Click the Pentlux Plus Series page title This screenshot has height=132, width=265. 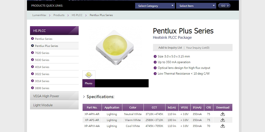coord(183,31)
